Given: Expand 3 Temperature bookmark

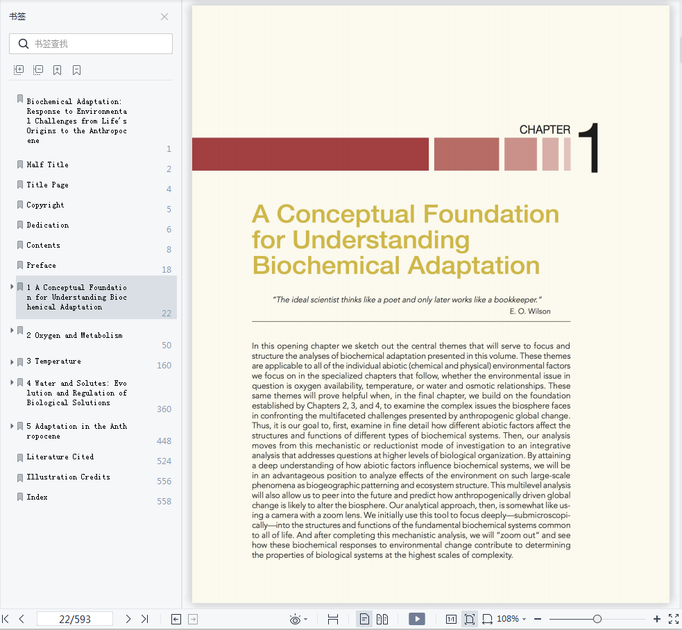Looking at the screenshot, I should click(x=12, y=361).
